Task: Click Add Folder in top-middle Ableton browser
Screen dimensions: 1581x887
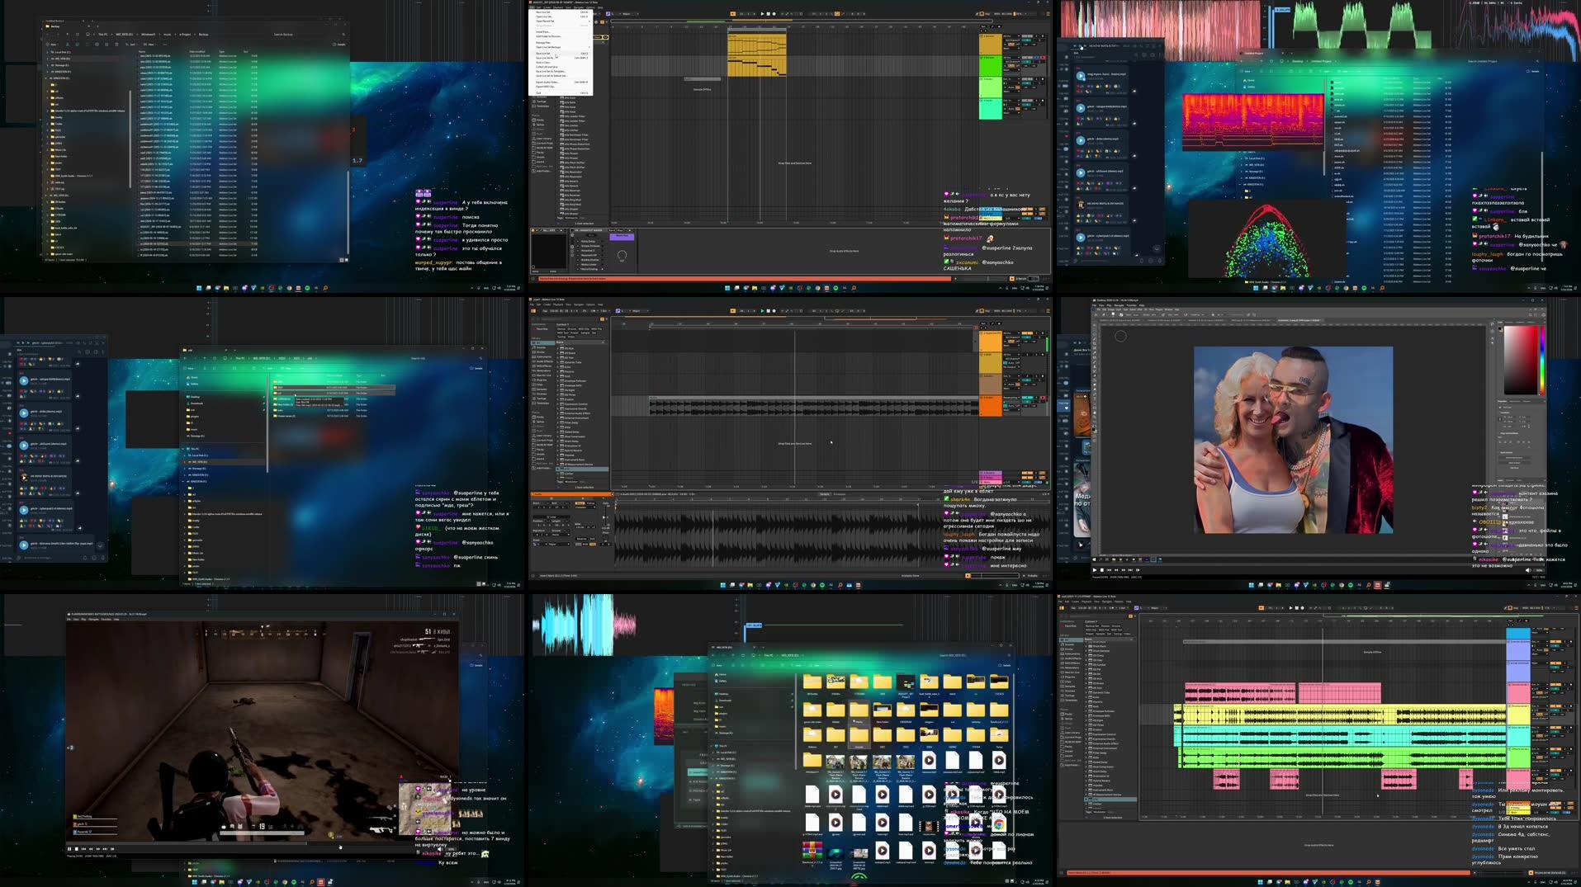Action: [x=543, y=171]
